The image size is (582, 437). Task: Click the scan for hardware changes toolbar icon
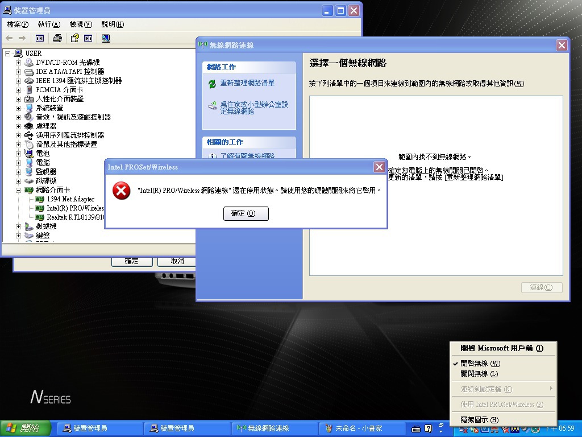[106, 38]
